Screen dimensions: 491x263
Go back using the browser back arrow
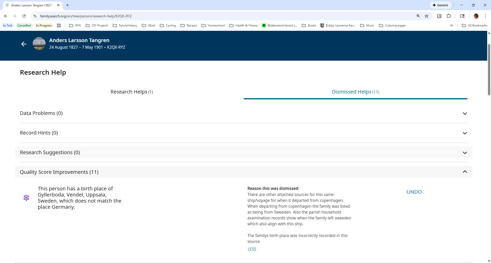point(6,16)
